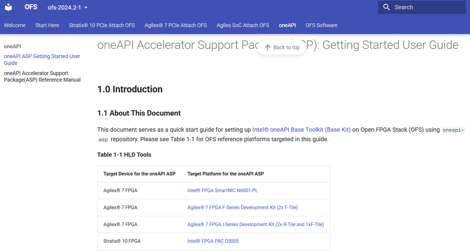Click the Back to top button
Screen dimensions: 470x252
tap(281, 47)
